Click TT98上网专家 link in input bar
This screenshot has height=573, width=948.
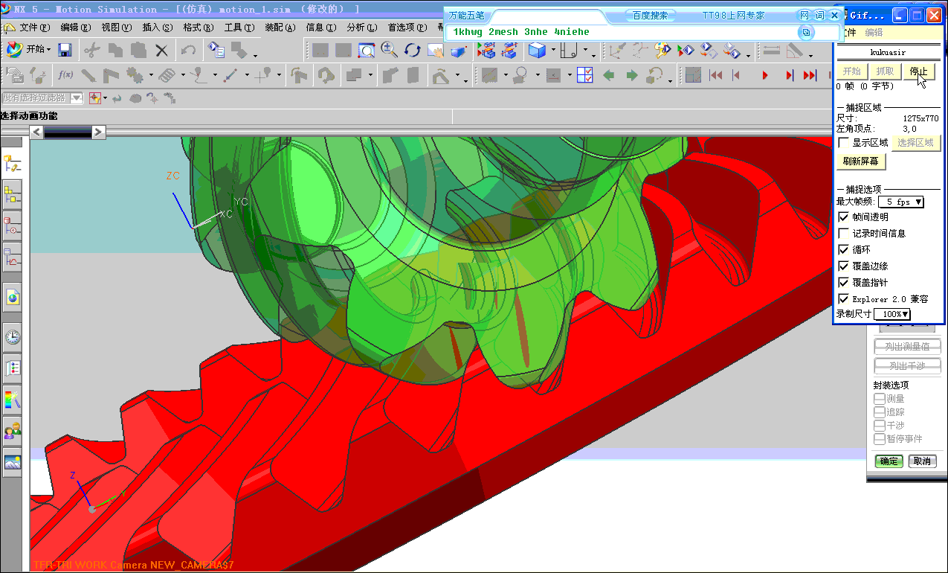click(x=733, y=15)
